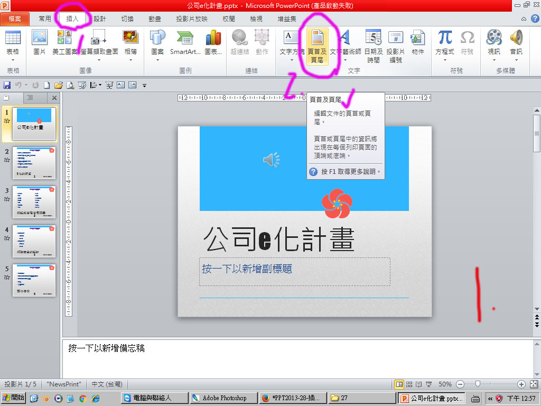This screenshot has height=406, width=541.
Task: Fit slide to current window button
Action: pyautogui.click(x=534, y=384)
